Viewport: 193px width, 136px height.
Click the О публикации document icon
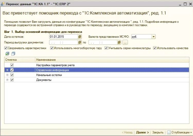(169, 132)
